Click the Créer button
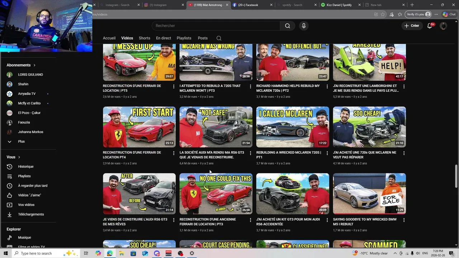Image resolution: width=459 pixels, height=258 pixels. tap(412, 26)
